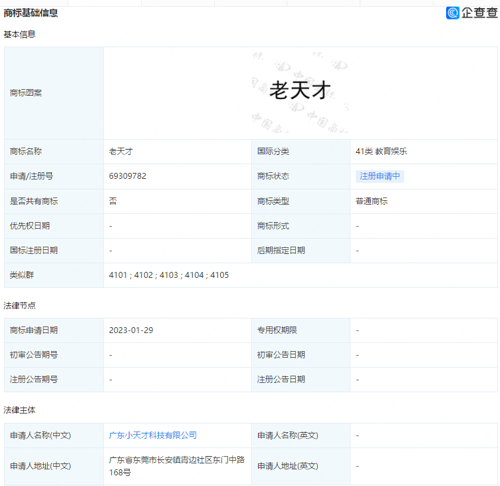Select trademark name value 老天才
Image resolution: width=500 pixels, height=486 pixels.
pos(121,152)
